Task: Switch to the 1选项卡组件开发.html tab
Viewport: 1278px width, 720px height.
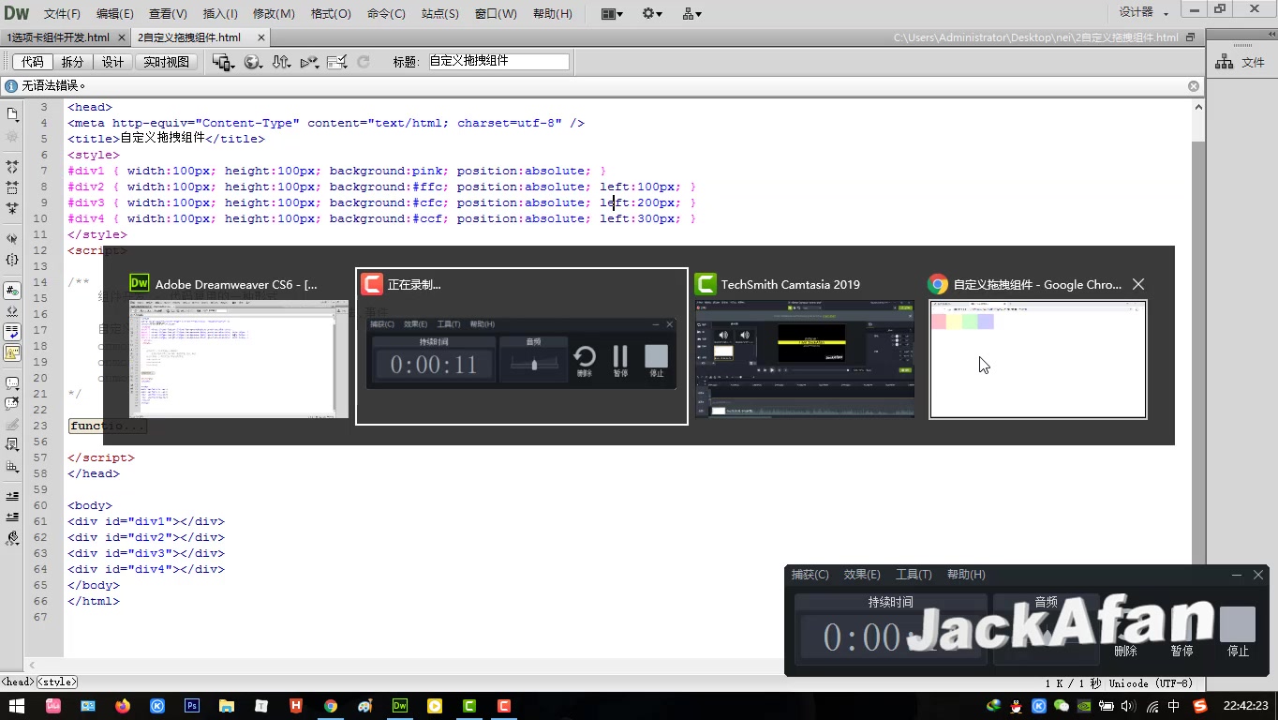Action: tap(58, 37)
